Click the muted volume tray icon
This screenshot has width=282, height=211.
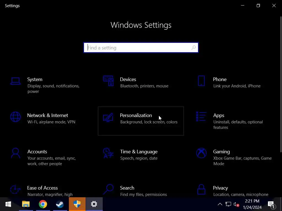click(x=236, y=204)
